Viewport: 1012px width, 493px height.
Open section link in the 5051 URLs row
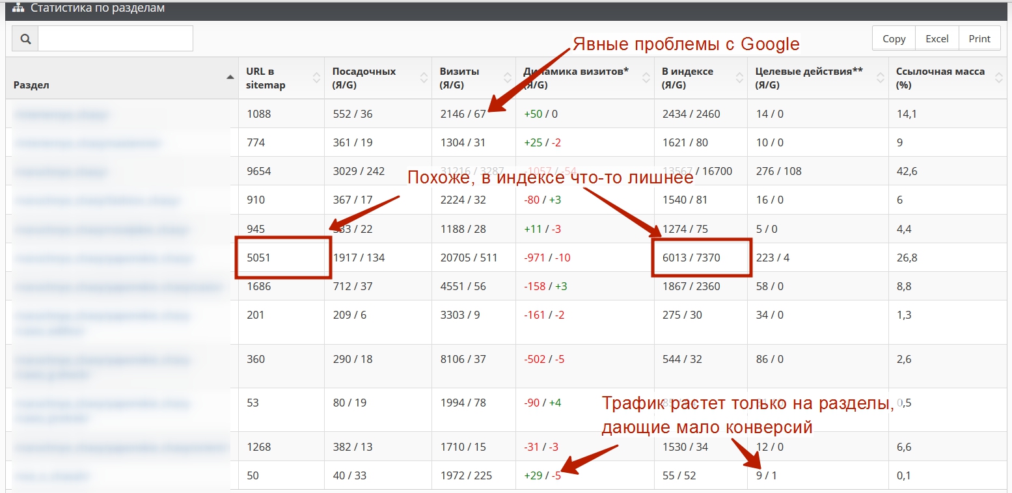104,258
